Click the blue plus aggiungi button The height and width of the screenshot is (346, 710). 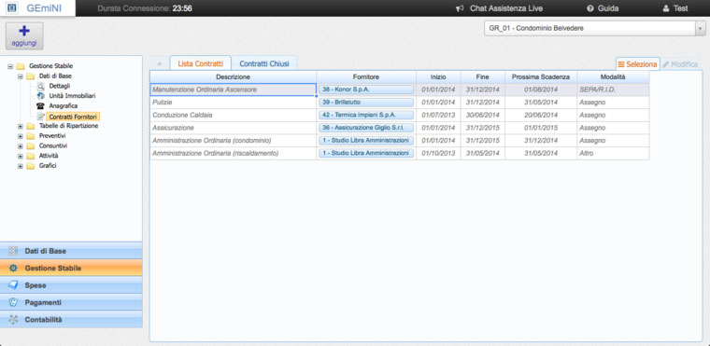pos(24,35)
